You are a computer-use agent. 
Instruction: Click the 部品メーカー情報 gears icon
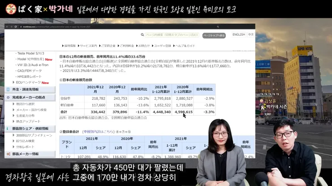pos(9,154)
